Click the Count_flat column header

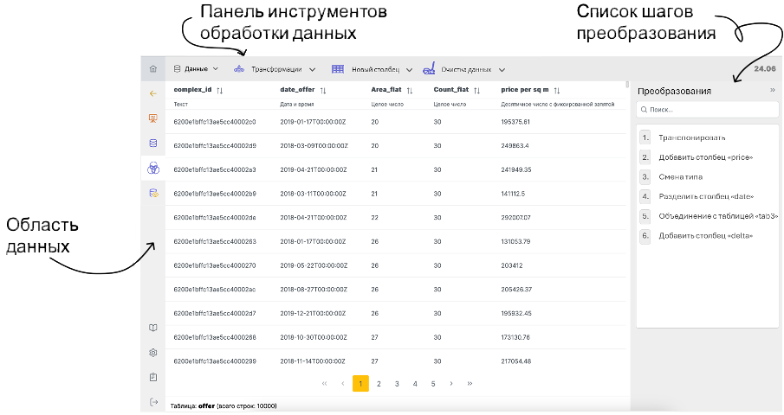point(451,90)
